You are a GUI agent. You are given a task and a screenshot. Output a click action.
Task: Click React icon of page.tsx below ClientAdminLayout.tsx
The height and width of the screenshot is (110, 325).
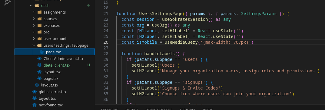[x=39, y=78]
